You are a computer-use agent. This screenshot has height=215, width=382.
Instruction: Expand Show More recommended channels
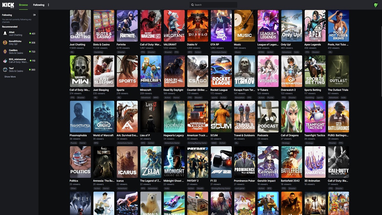coord(10,76)
